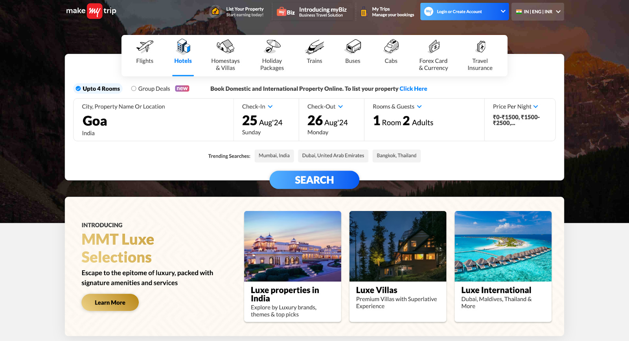Click the Cabs car icon
Viewport: 629px width, 341px height.
(391, 46)
